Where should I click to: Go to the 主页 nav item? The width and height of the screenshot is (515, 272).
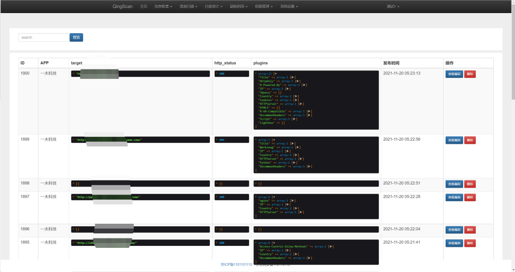click(x=144, y=7)
